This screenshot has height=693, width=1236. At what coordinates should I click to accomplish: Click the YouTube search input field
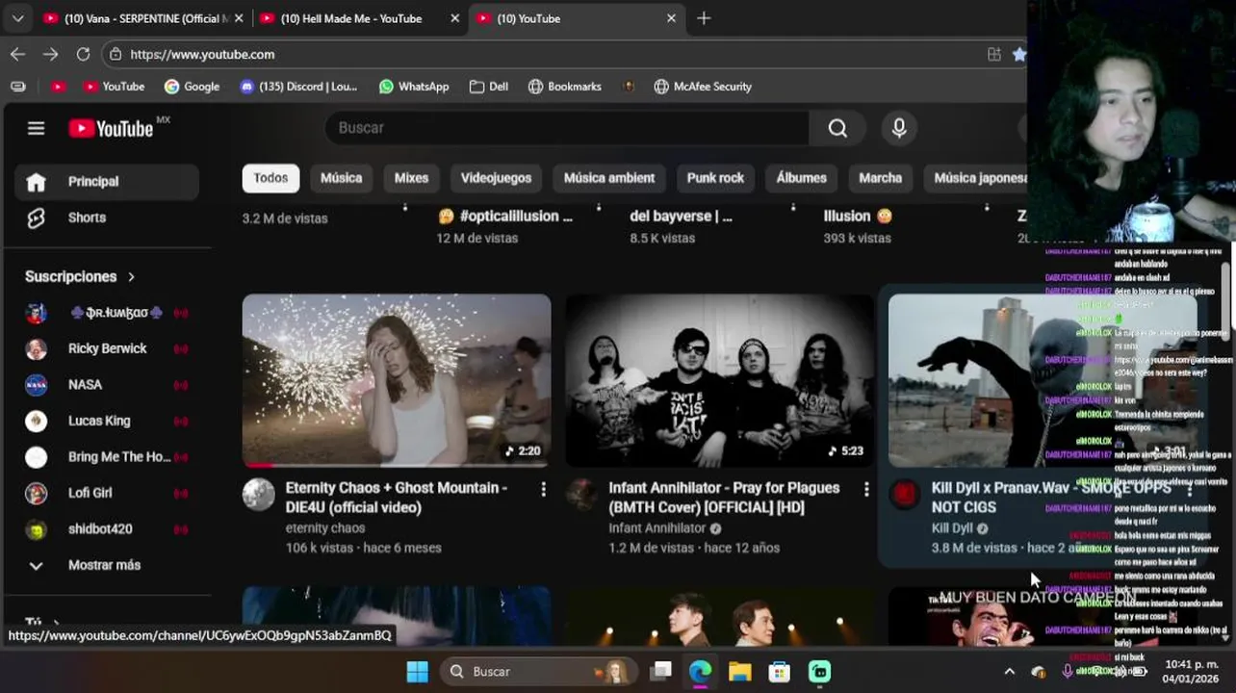568,128
